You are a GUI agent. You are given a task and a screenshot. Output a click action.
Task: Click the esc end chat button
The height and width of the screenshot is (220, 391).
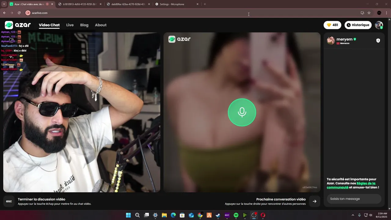(x=9, y=201)
